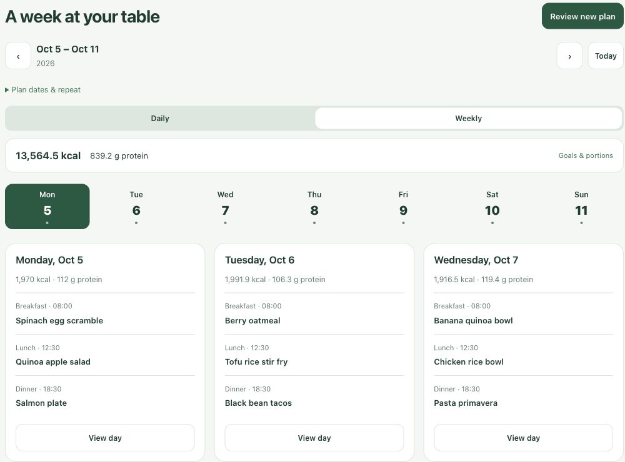Click View day for Tuesday, Oct 6
Image resolution: width=625 pixels, height=462 pixels.
(x=314, y=438)
